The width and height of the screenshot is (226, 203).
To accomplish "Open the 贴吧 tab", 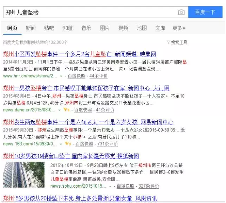I will tap(49, 28).
